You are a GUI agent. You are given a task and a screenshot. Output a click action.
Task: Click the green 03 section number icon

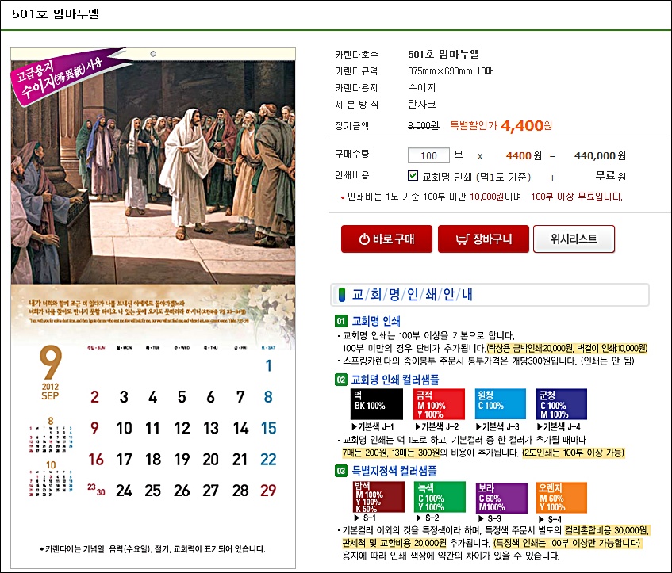[340, 471]
